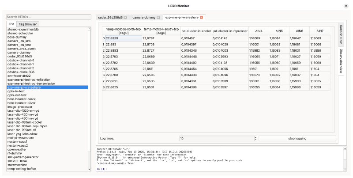The image size is (353, 178).
Task: Select nextorr-saes1 in the list
Action: pos(47,142)
